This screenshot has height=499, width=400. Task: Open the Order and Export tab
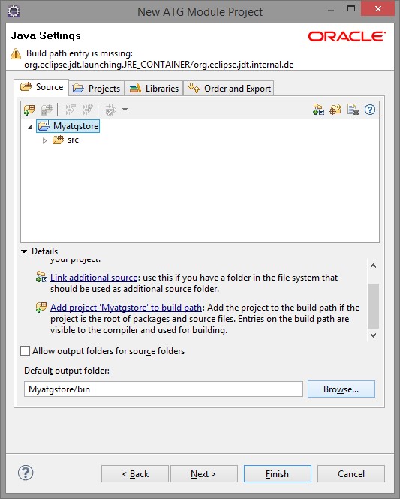pos(229,88)
